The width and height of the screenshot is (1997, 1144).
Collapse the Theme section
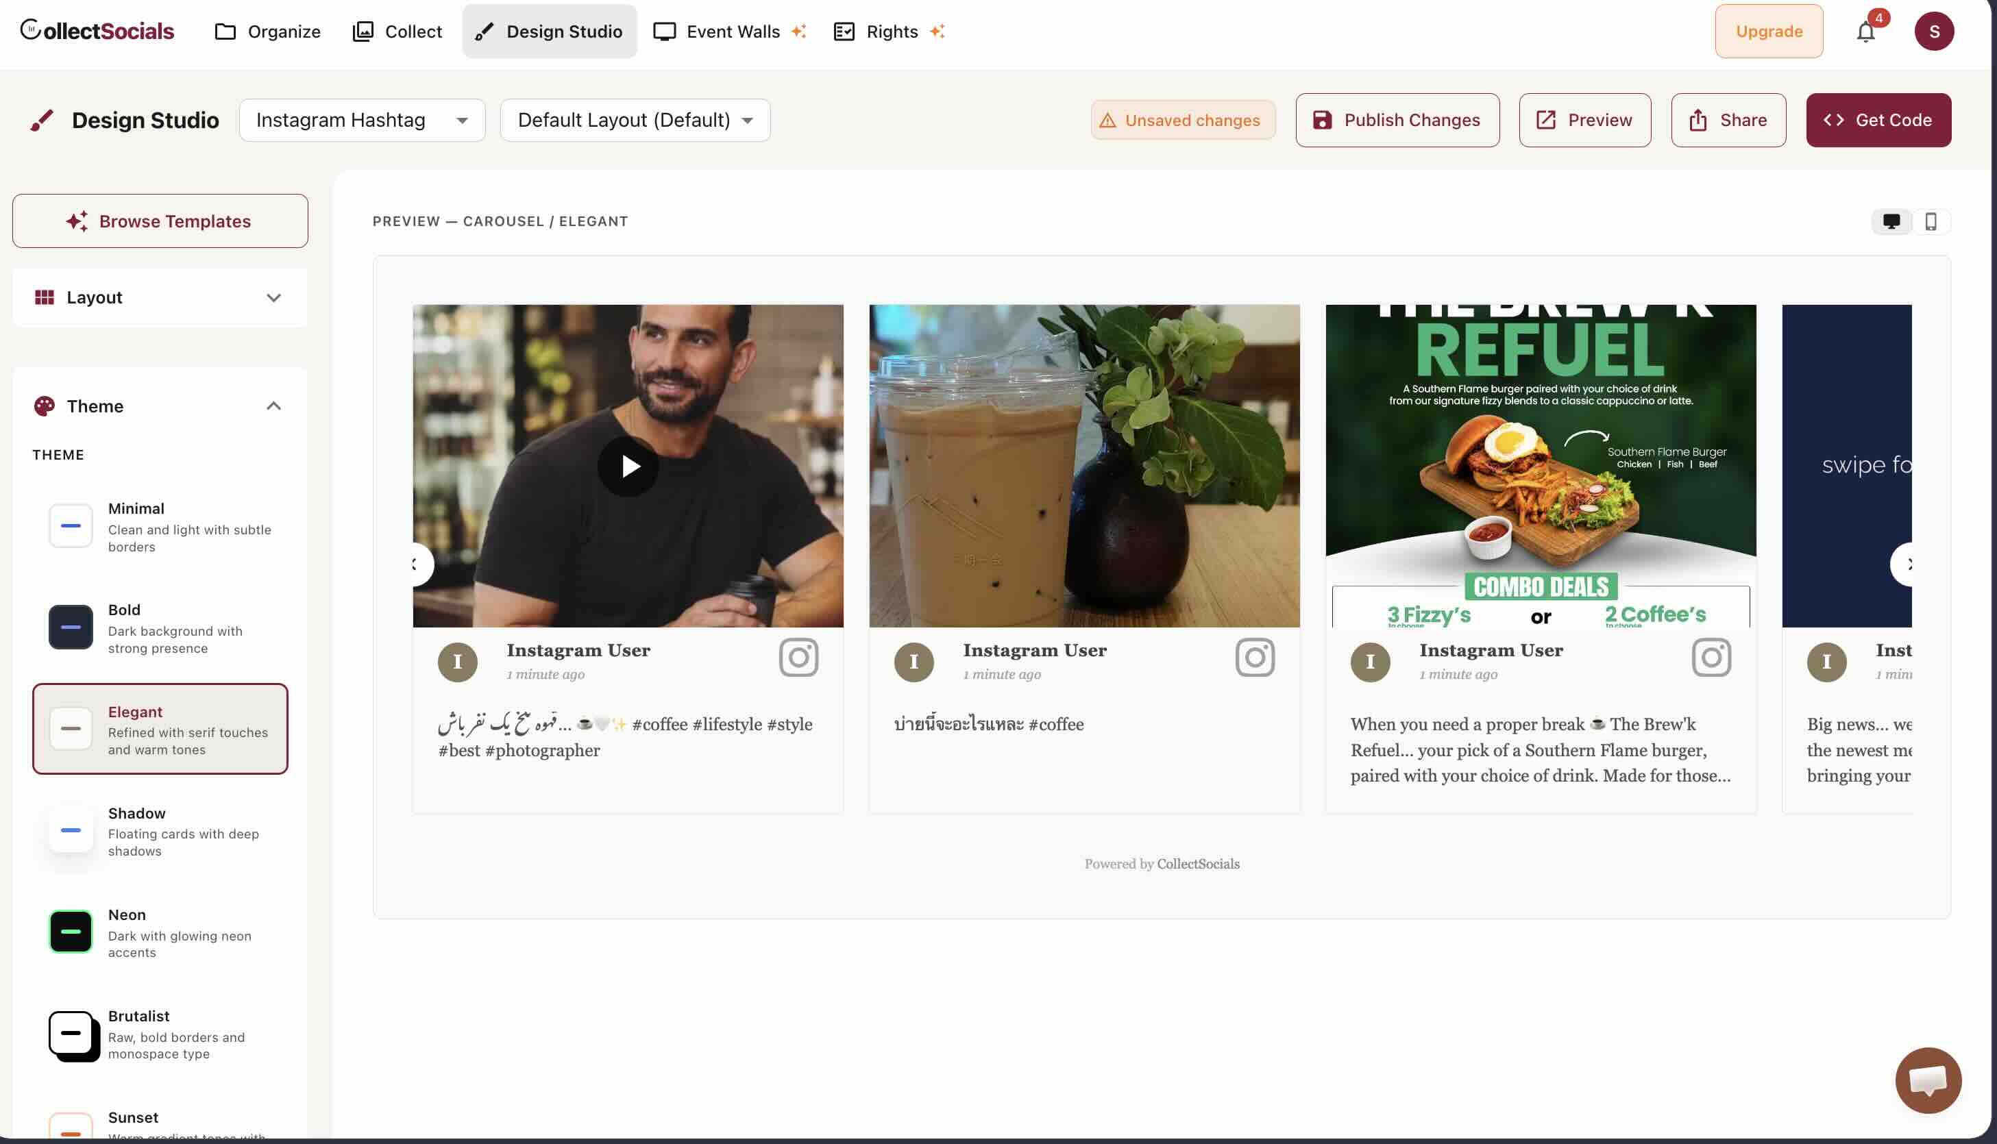273,406
